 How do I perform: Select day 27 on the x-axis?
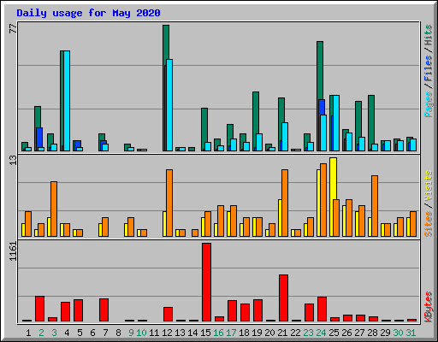[359, 333]
